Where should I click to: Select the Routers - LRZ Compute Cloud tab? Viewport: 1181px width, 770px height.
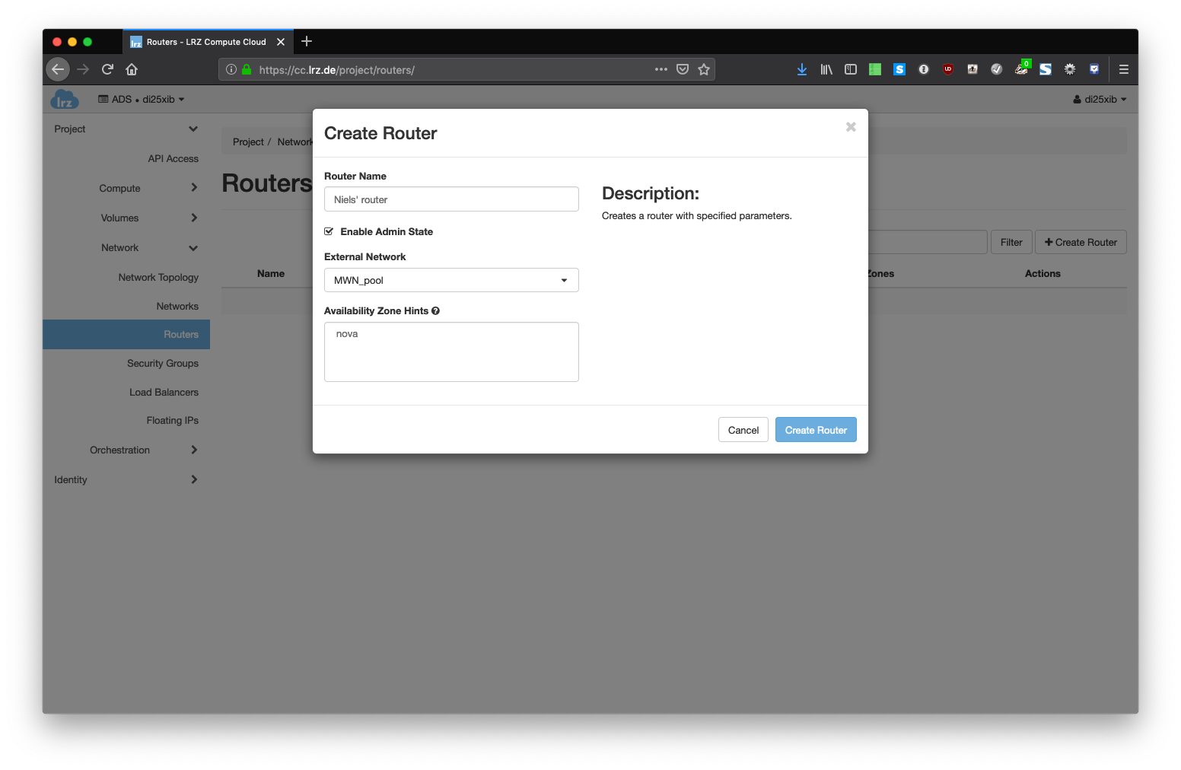(x=205, y=42)
